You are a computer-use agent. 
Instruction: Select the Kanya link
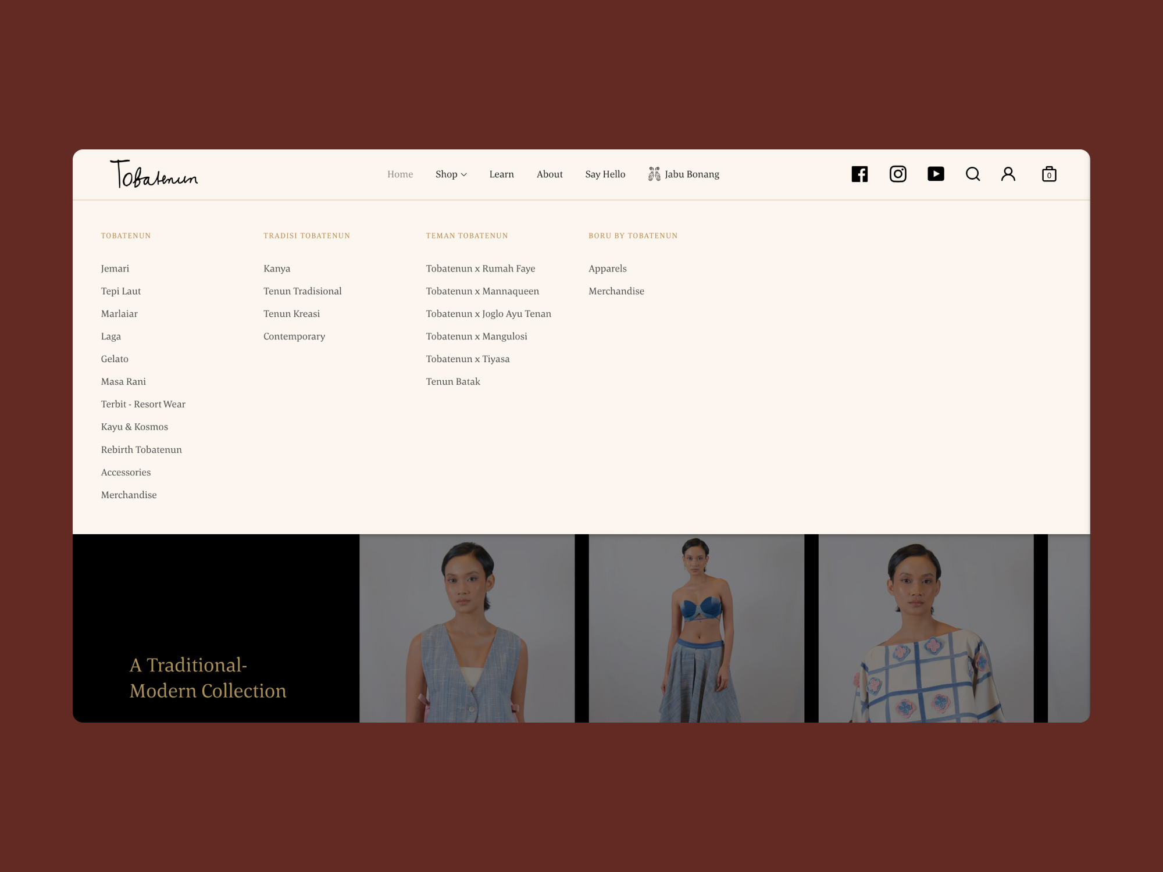pyautogui.click(x=277, y=269)
